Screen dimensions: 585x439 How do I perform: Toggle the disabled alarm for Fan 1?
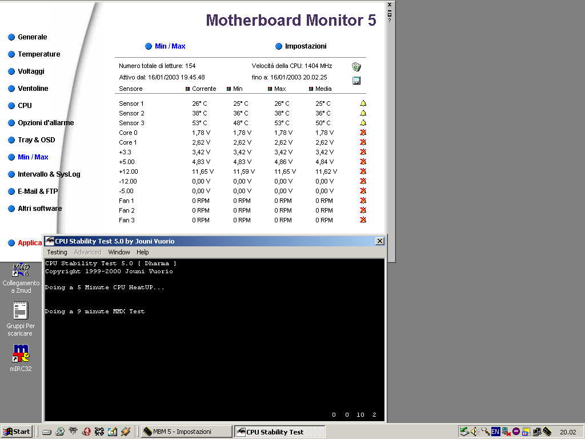tap(363, 201)
